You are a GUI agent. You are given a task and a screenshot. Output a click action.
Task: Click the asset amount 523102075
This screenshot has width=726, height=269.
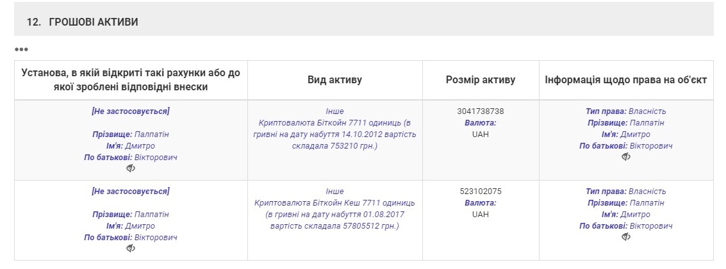pyautogui.click(x=481, y=192)
